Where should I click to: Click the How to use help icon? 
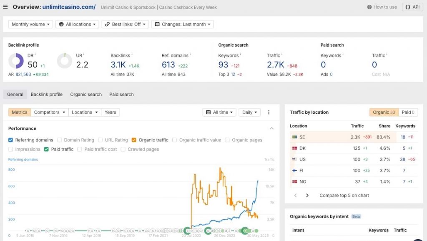[x=369, y=7]
